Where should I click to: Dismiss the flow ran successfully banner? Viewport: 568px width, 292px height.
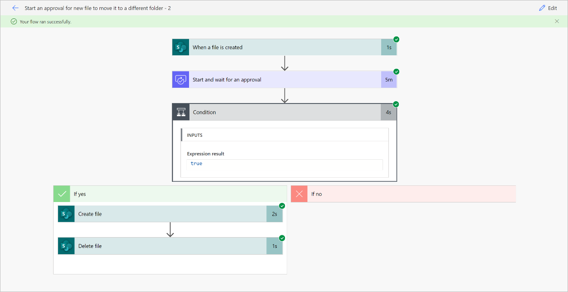click(x=557, y=21)
